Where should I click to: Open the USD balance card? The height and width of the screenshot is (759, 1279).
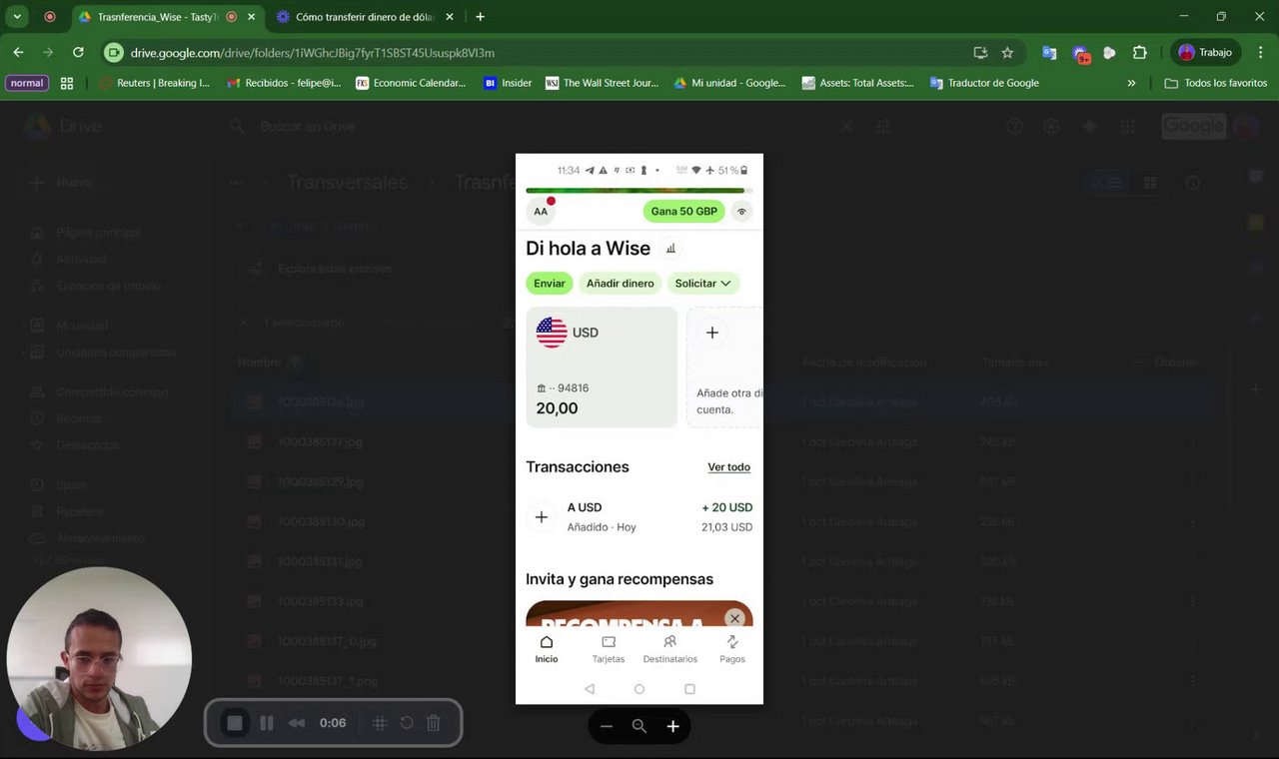602,368
